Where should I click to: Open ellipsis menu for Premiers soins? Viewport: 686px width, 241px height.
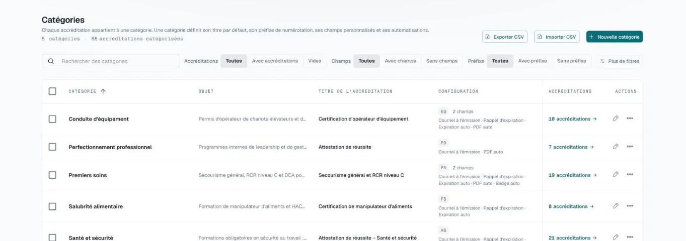point(630,174)
